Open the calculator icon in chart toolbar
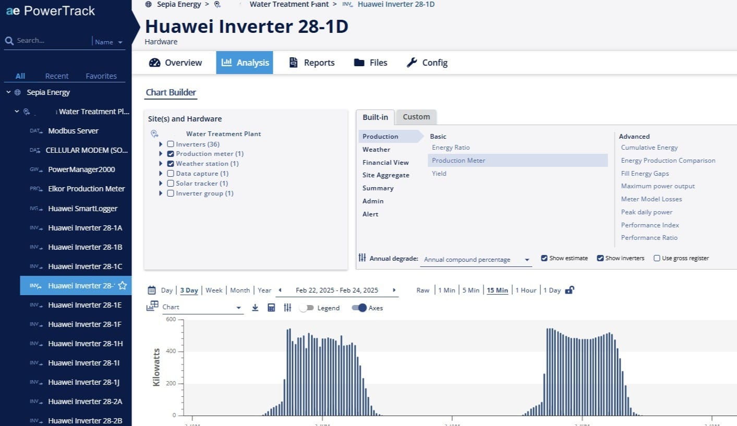The image size is (737, 426). click(x=271, y=308)
